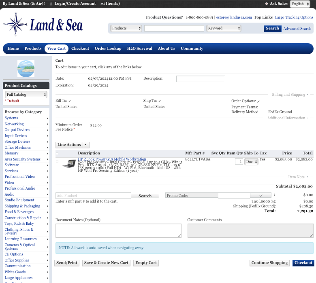Viewport: 316px width, 283px height.
Task: Edit Ship To using the pencil icon
Action: (160, 101)
